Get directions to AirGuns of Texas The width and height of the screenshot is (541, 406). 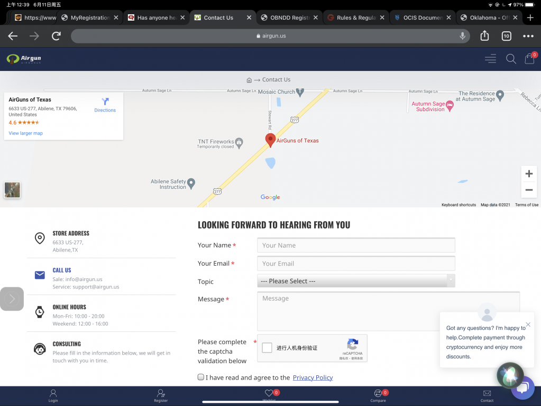click(105, 105)
